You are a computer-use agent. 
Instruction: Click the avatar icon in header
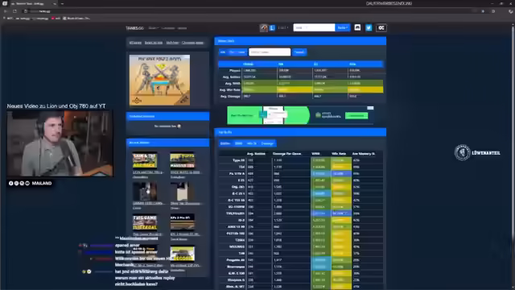tap(264, 28)
